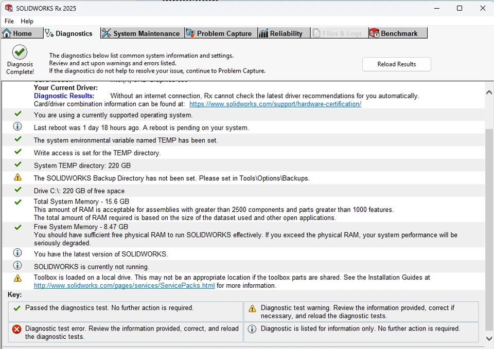Click the System Maintenance tools icon
The height and width of the screenshot is (349, 494).
point(107,33)
